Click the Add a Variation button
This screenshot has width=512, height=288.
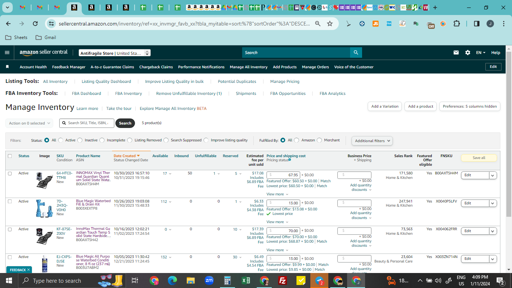(x=385, y=106)
